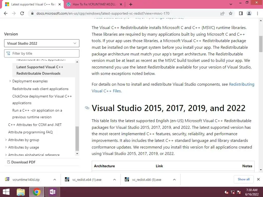Open the browser side panel
This screenshot has height=197, width=263.
point(241,13)
